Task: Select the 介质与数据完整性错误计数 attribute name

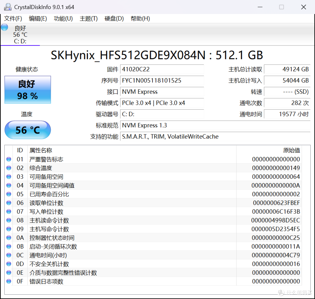Action: point(63,273)
